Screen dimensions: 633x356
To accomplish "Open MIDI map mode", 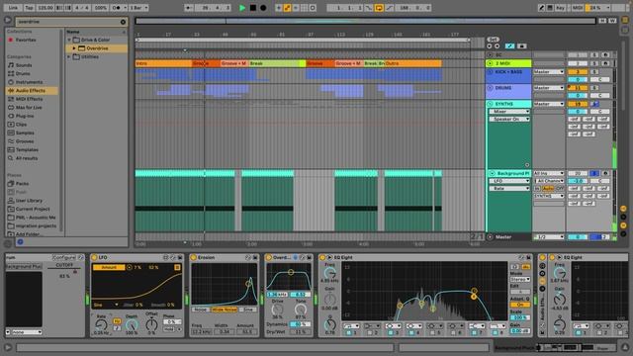I will pyautogui.click(x=578, y=8).
